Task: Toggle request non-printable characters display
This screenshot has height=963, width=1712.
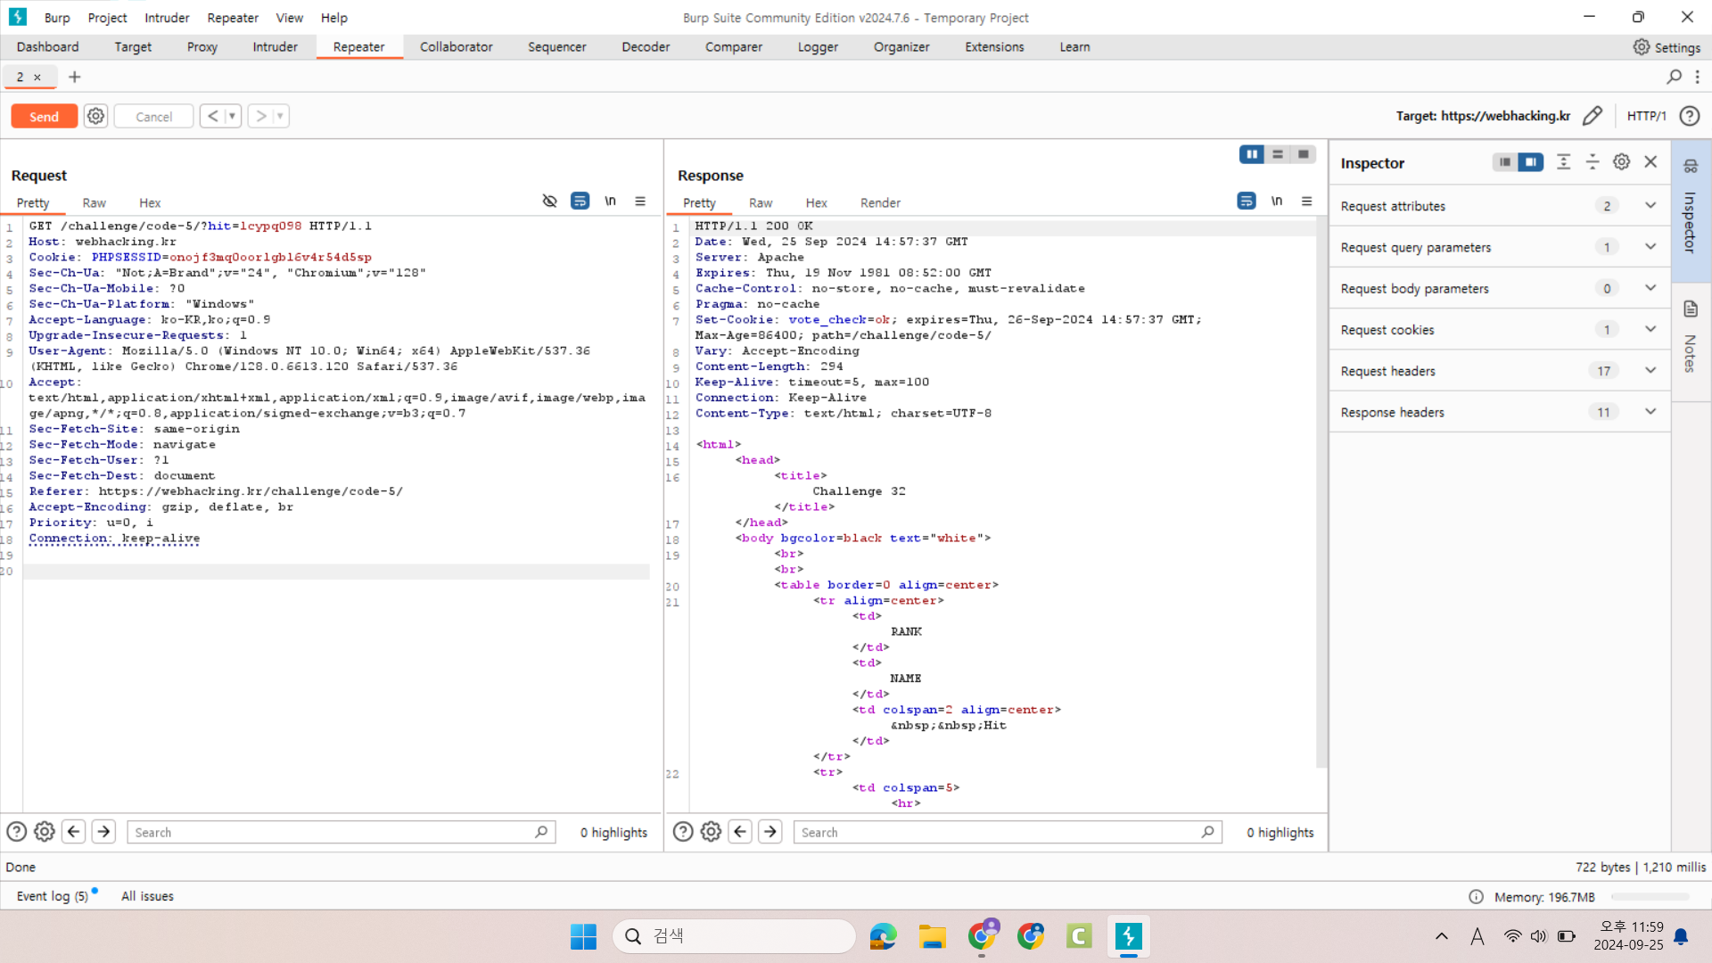Action: pos(610,202)
